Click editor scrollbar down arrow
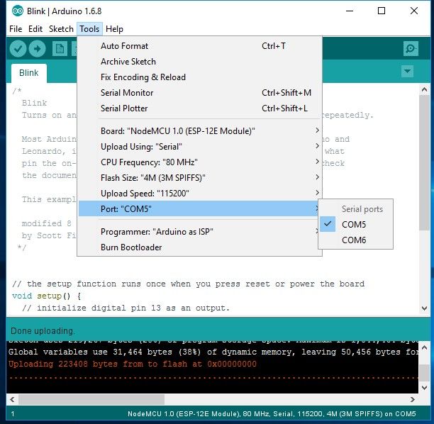Viewport: 434px width, 424px height. tap(424, 308)
